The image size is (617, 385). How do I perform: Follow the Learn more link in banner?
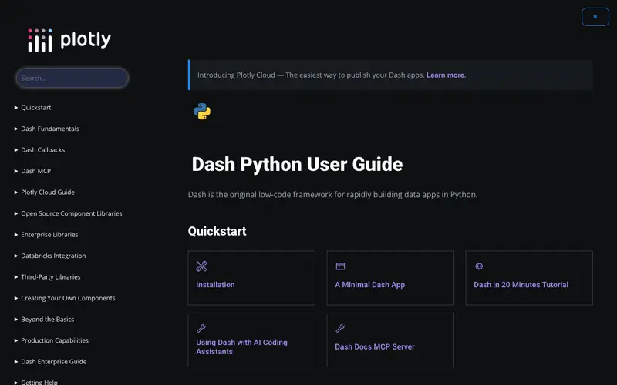[x=447, y=75]
